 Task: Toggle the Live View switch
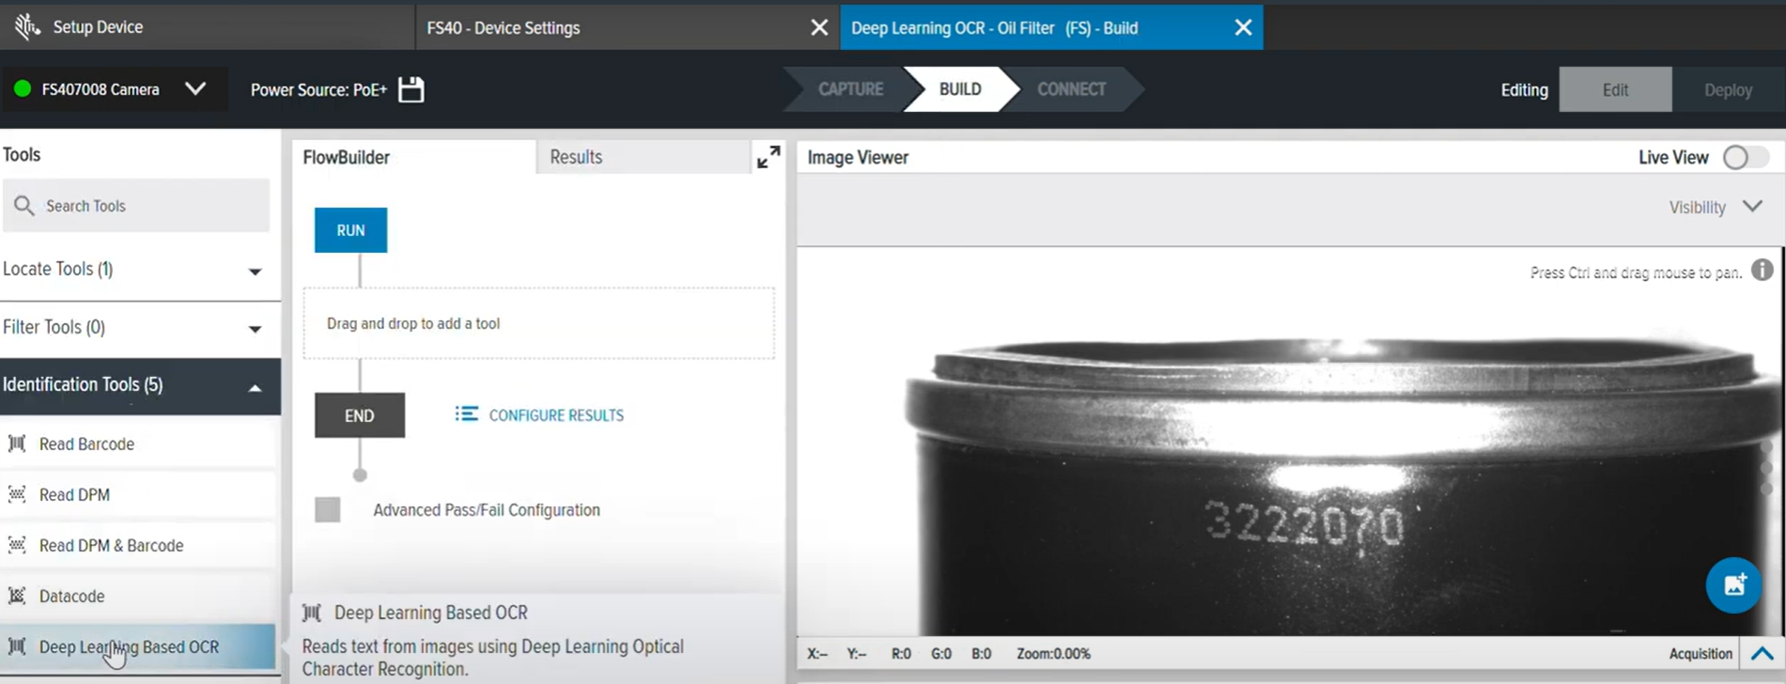click(1744, 158)
